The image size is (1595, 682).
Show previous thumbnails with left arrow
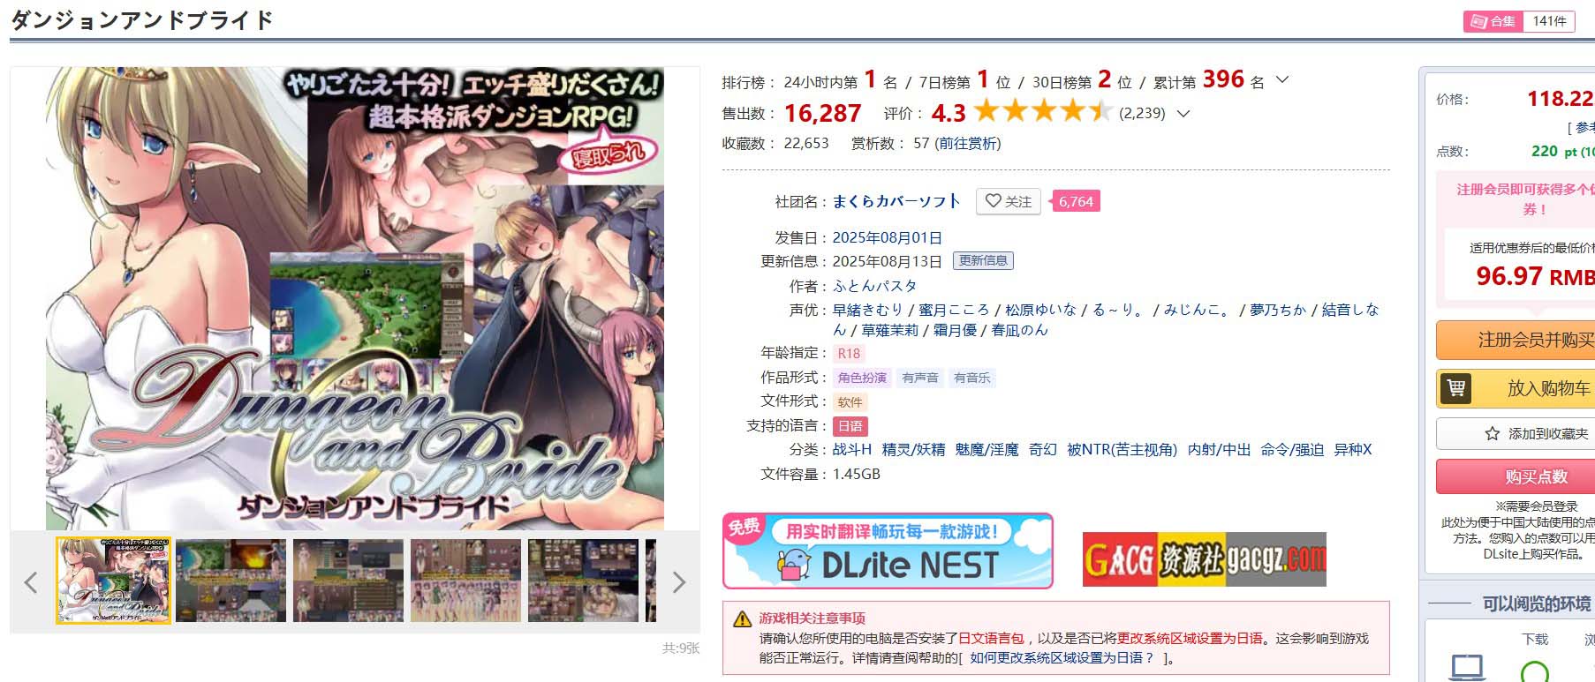[x=31, y=582]
